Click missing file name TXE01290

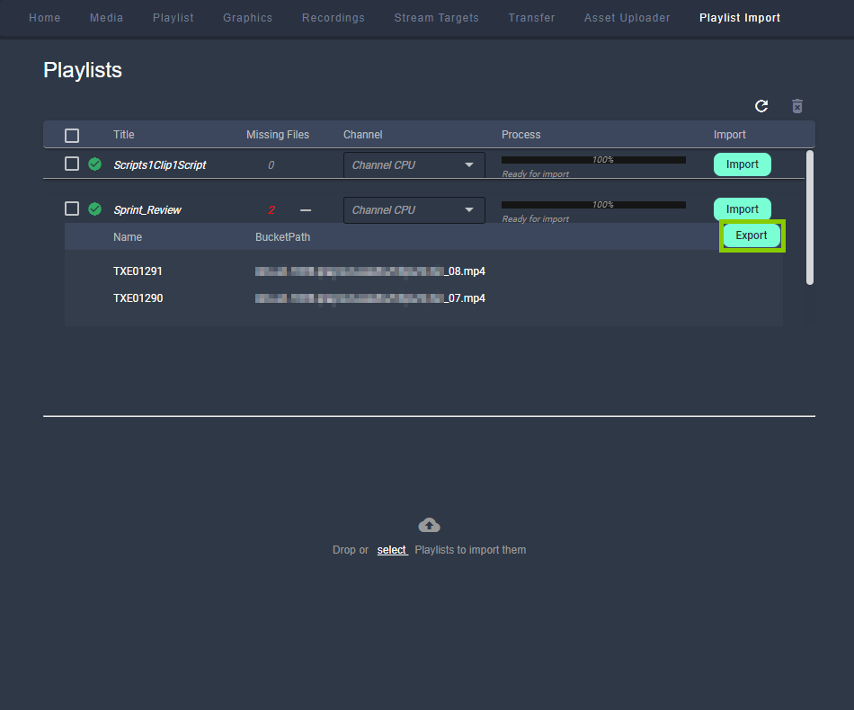tap(138, 298)
